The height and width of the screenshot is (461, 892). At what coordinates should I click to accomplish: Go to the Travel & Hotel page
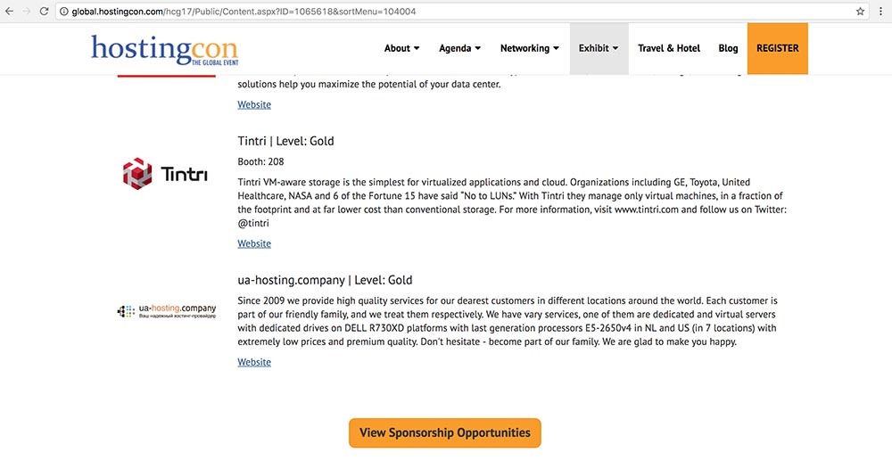tap(669, 48)
